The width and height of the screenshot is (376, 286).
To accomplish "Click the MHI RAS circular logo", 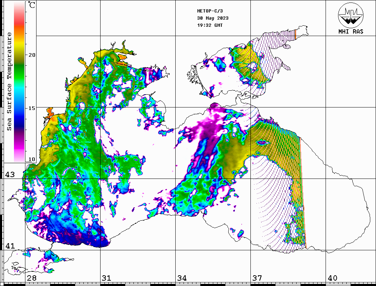I will pos(351,15).
